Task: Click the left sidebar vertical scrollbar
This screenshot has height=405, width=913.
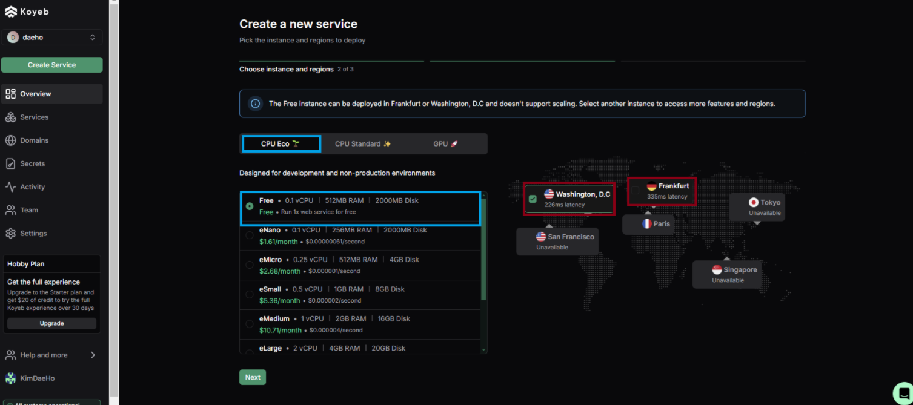Action: click(x=114, y=202)
